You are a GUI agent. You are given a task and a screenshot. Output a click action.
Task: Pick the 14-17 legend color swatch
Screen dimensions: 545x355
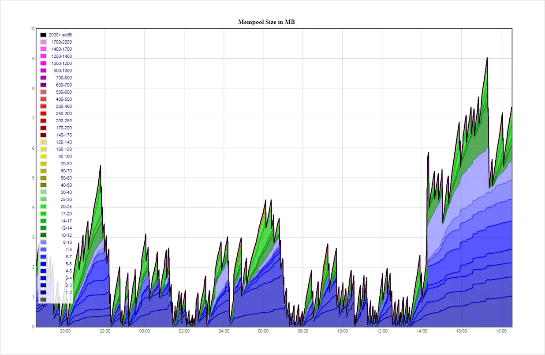point(43,221)
